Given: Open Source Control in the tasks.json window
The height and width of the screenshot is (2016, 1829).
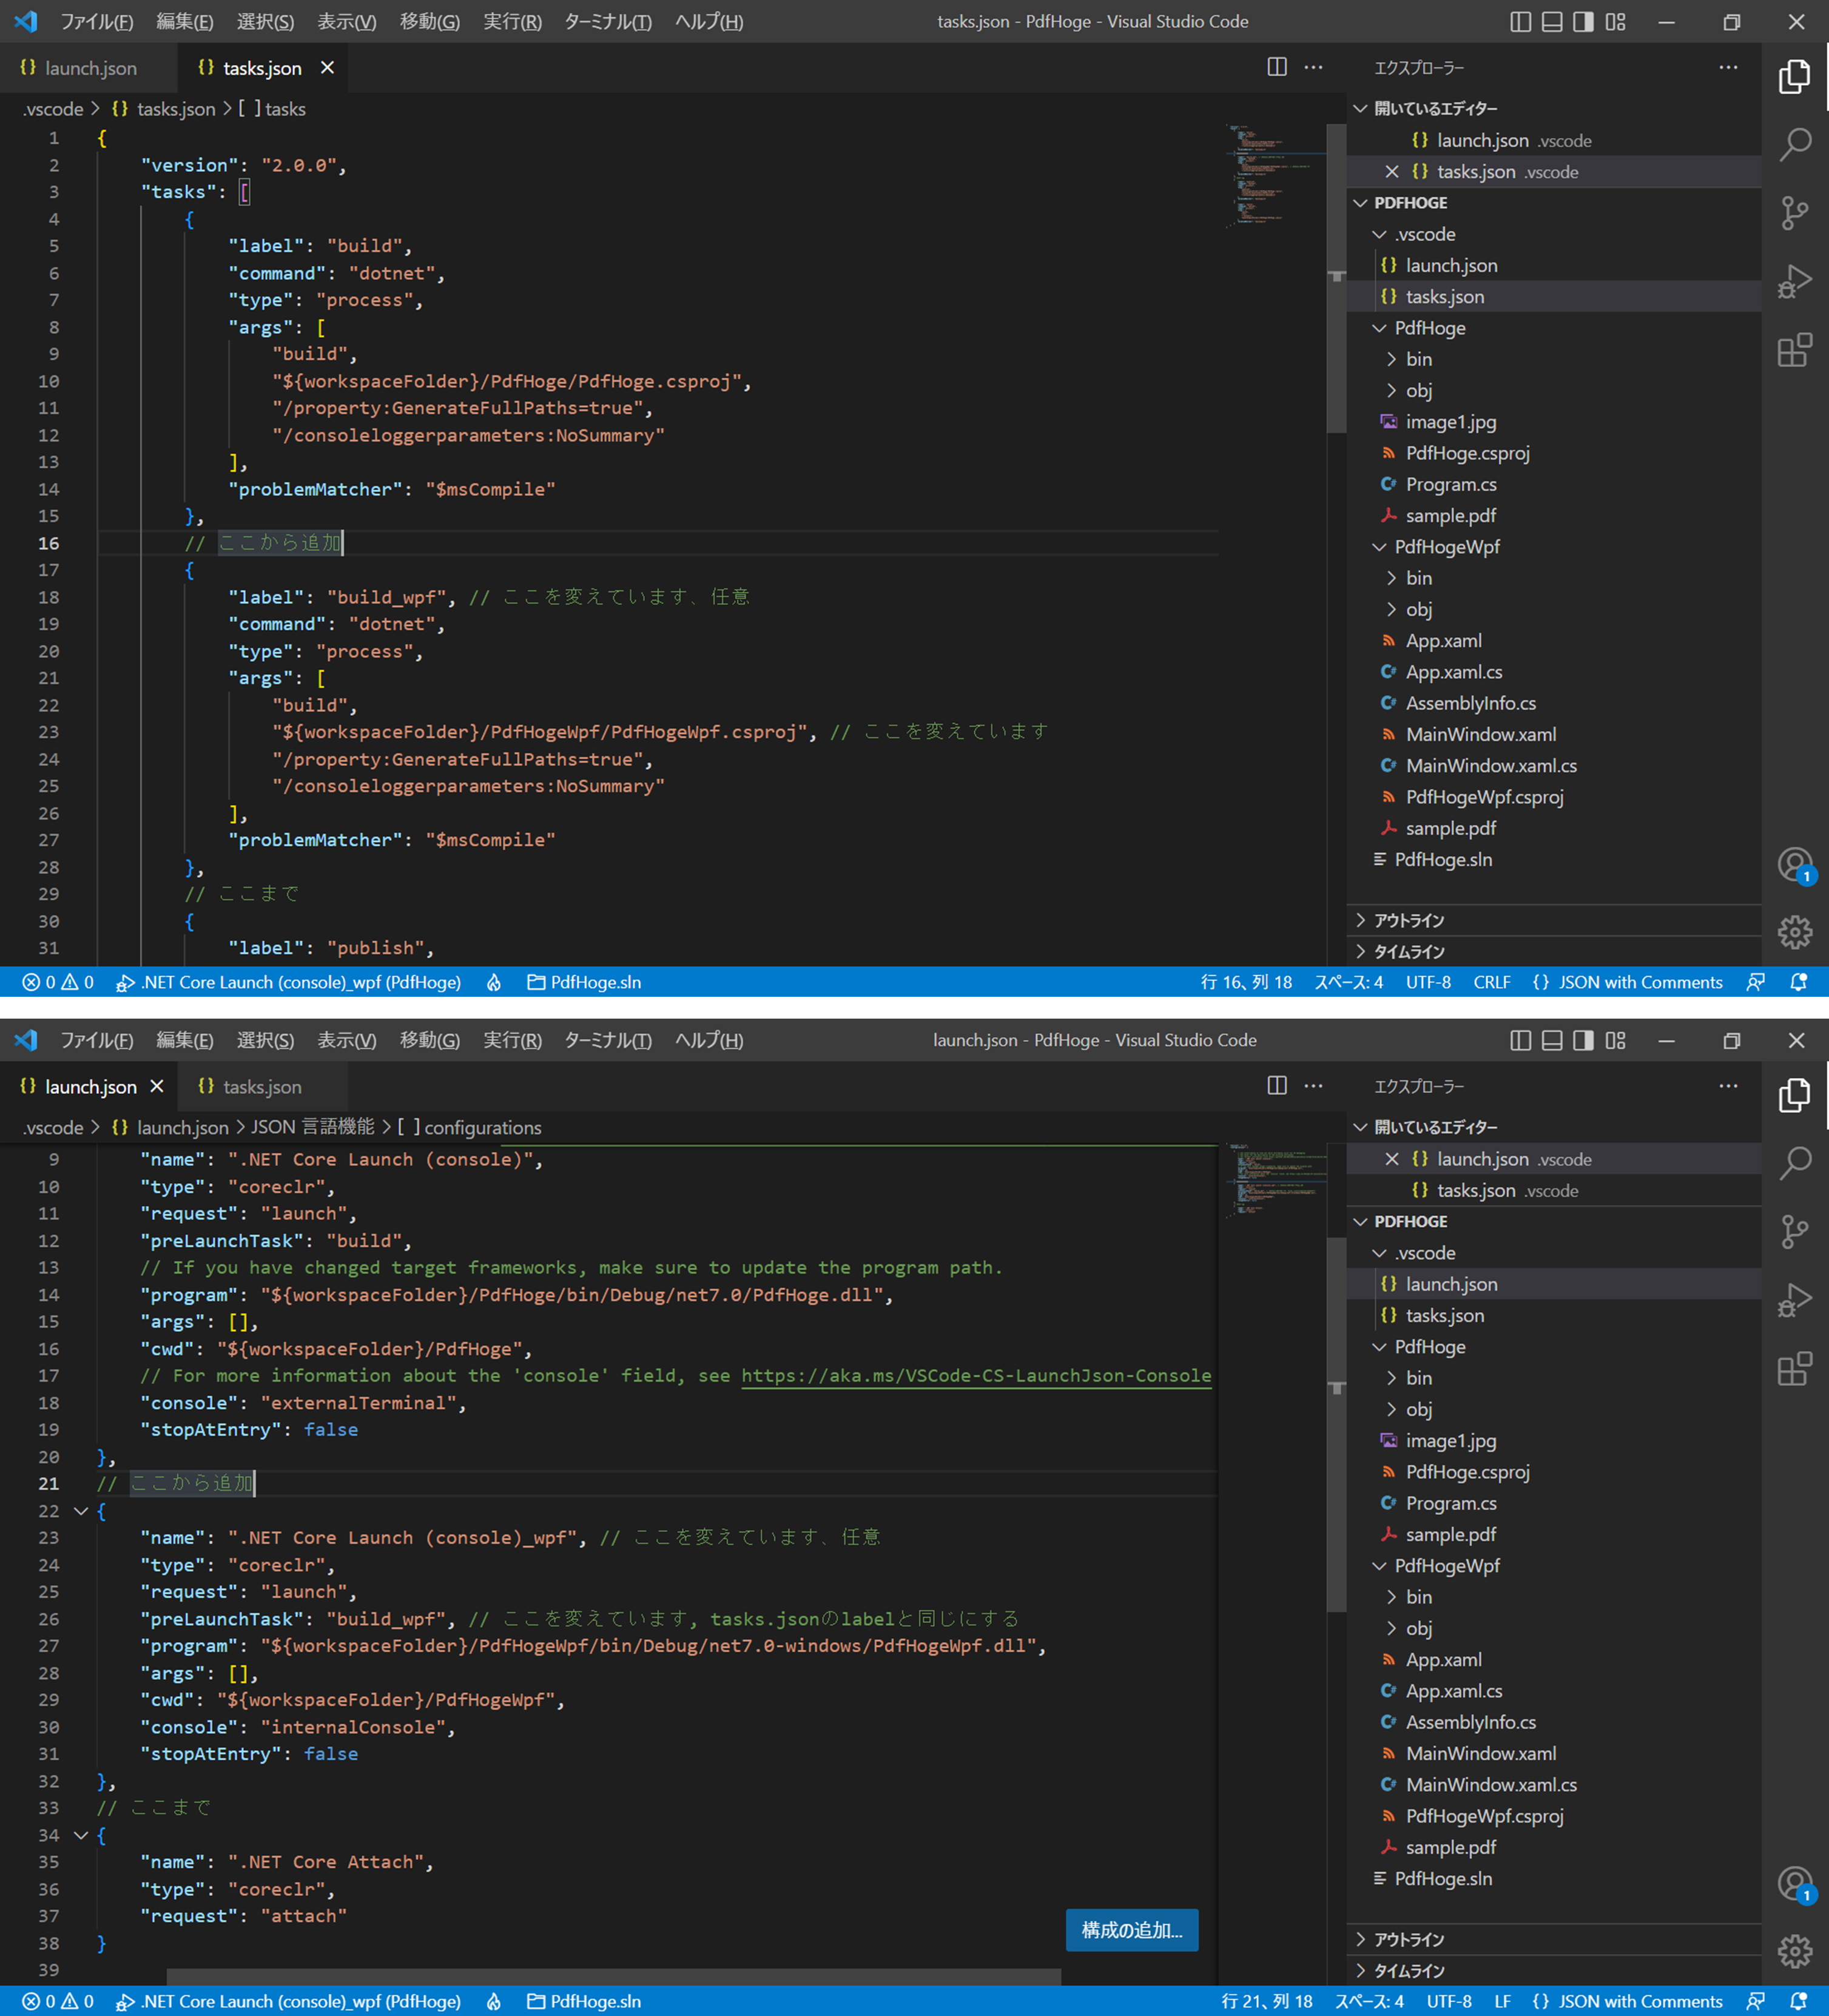Looking at the screenshot, I should click(x=1795, y=213).
